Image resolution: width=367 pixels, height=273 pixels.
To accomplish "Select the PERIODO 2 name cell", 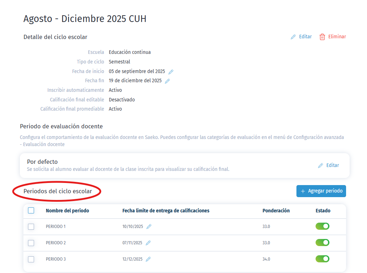I will point(56,243).
